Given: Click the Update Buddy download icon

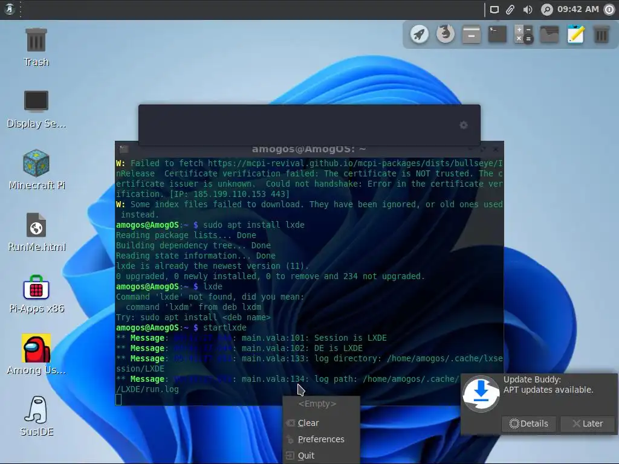Looking at the screenshot, I should pos(481,393).
